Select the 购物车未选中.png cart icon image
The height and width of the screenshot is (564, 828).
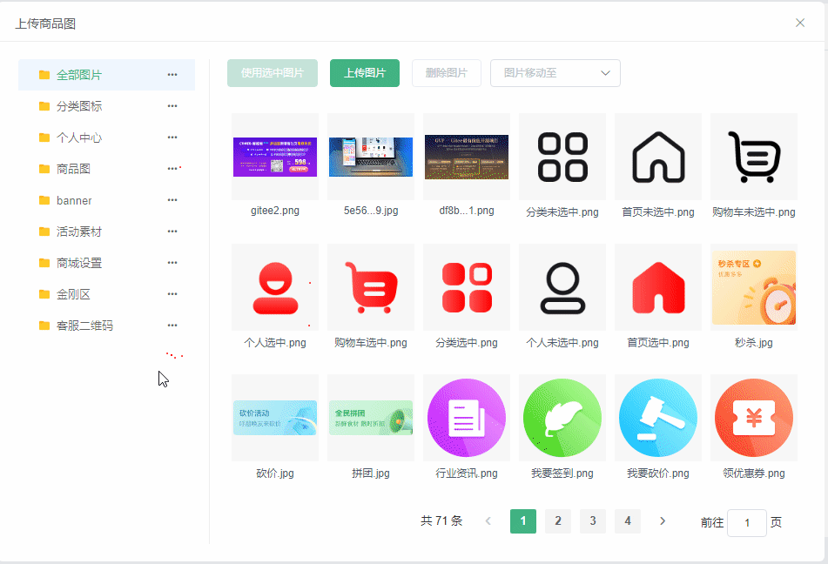point(753,157)
